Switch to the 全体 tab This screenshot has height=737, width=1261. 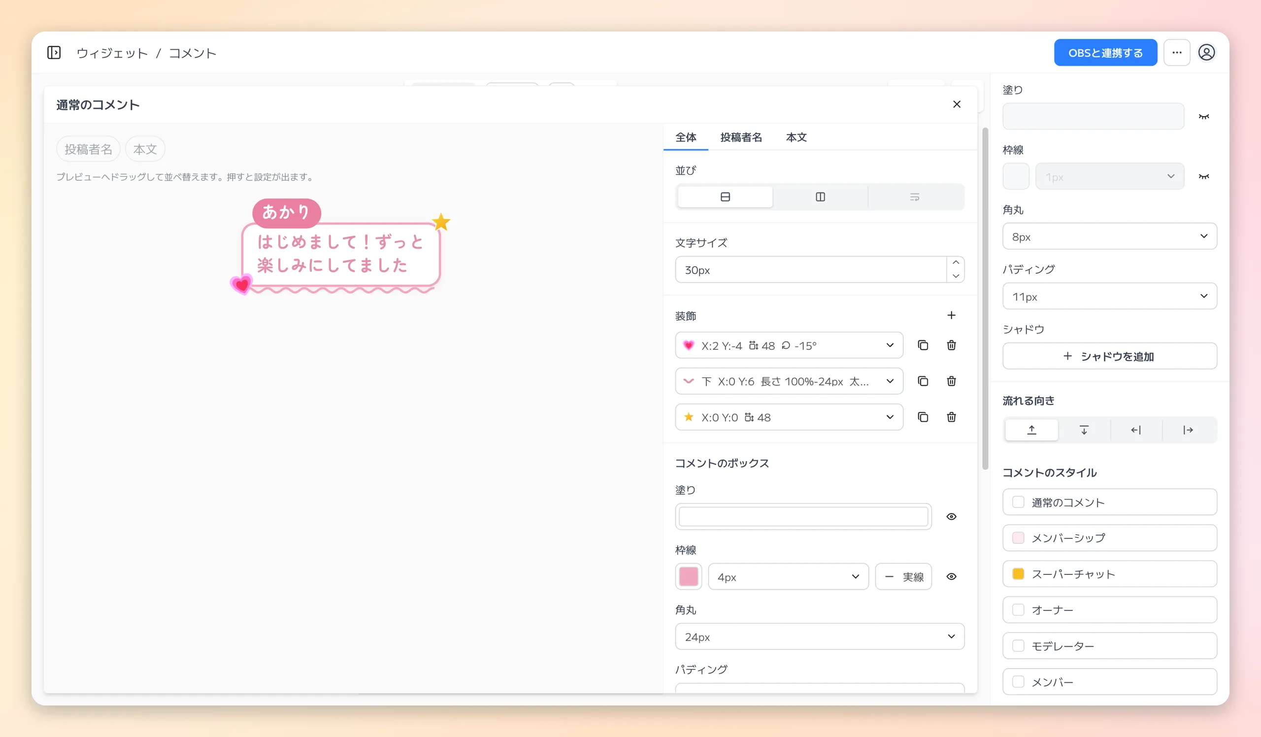(686, 137)
